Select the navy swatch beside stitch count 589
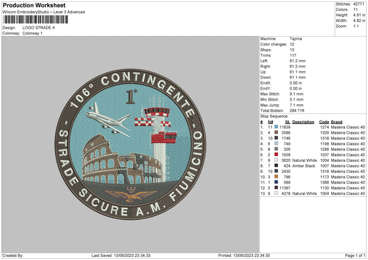 [276, 182]
